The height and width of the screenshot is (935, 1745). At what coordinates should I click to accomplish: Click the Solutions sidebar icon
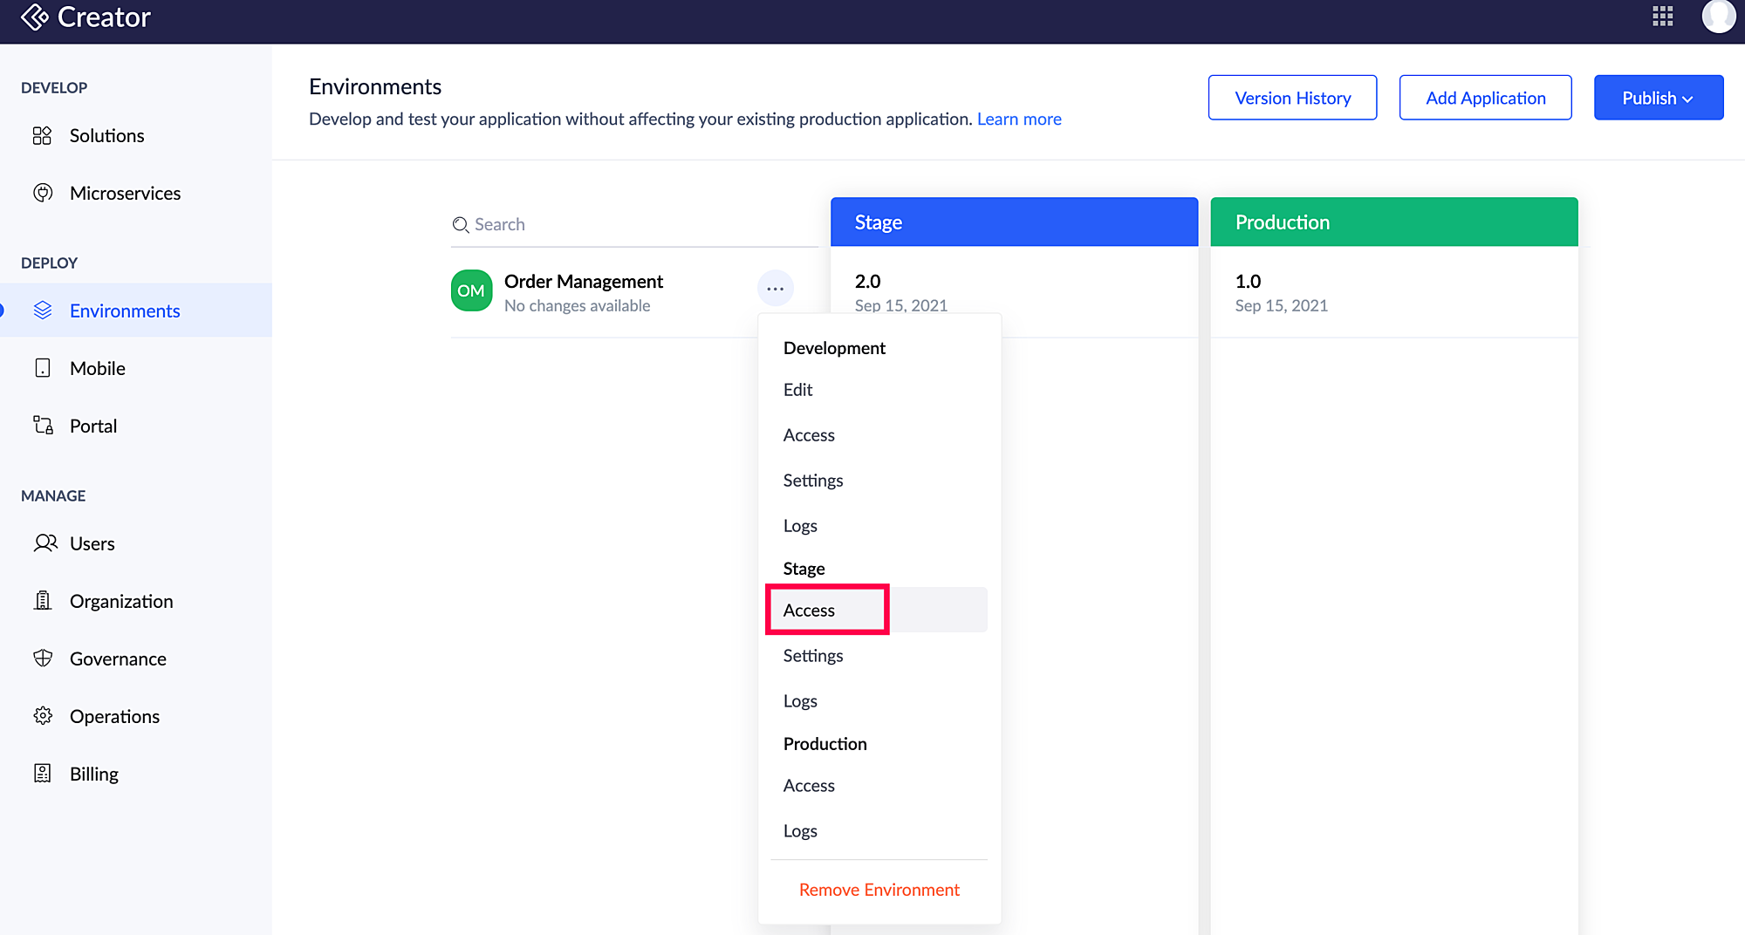tap(42, 135)
